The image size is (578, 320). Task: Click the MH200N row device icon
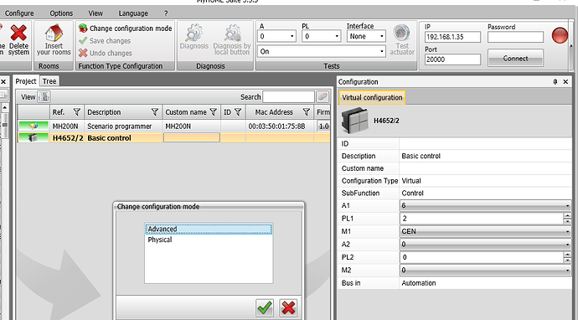[x=34, y=126]
